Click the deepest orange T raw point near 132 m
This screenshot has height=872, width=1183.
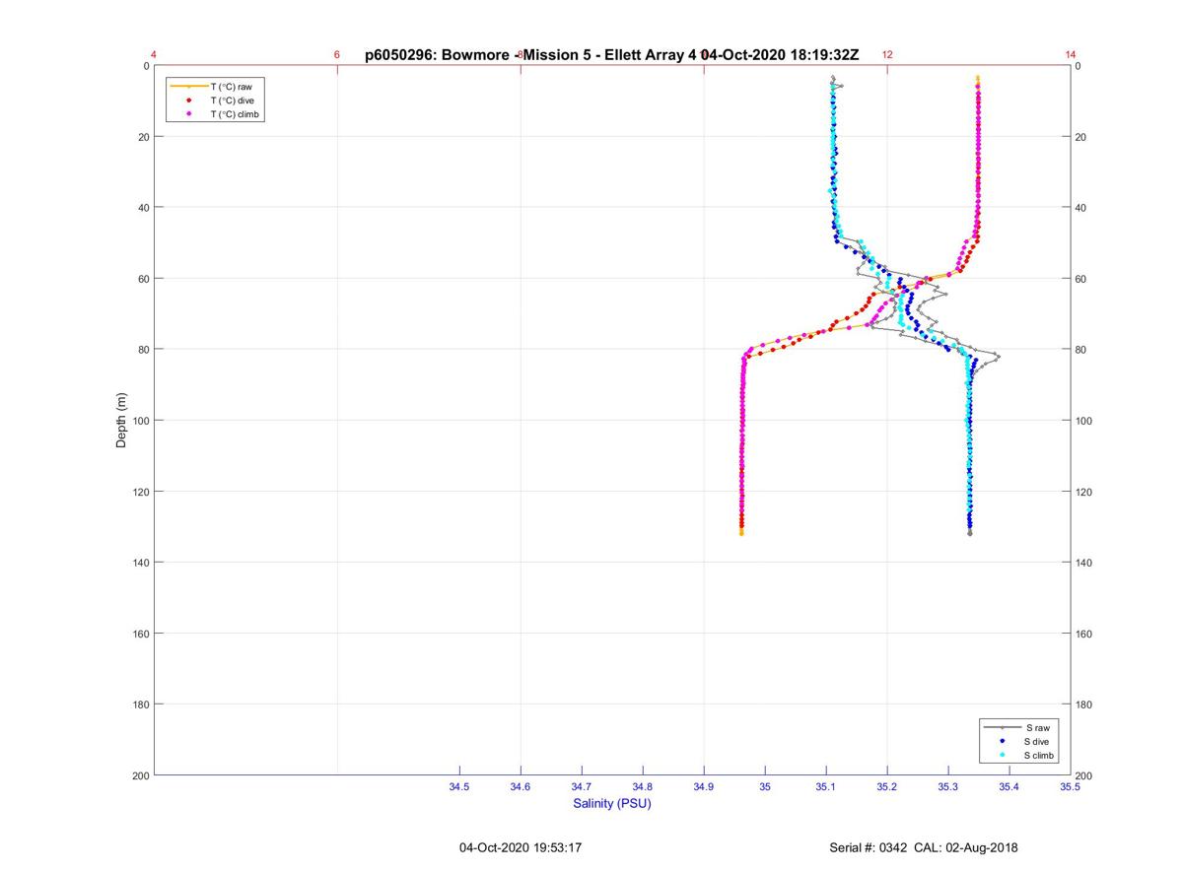point(741,533)
